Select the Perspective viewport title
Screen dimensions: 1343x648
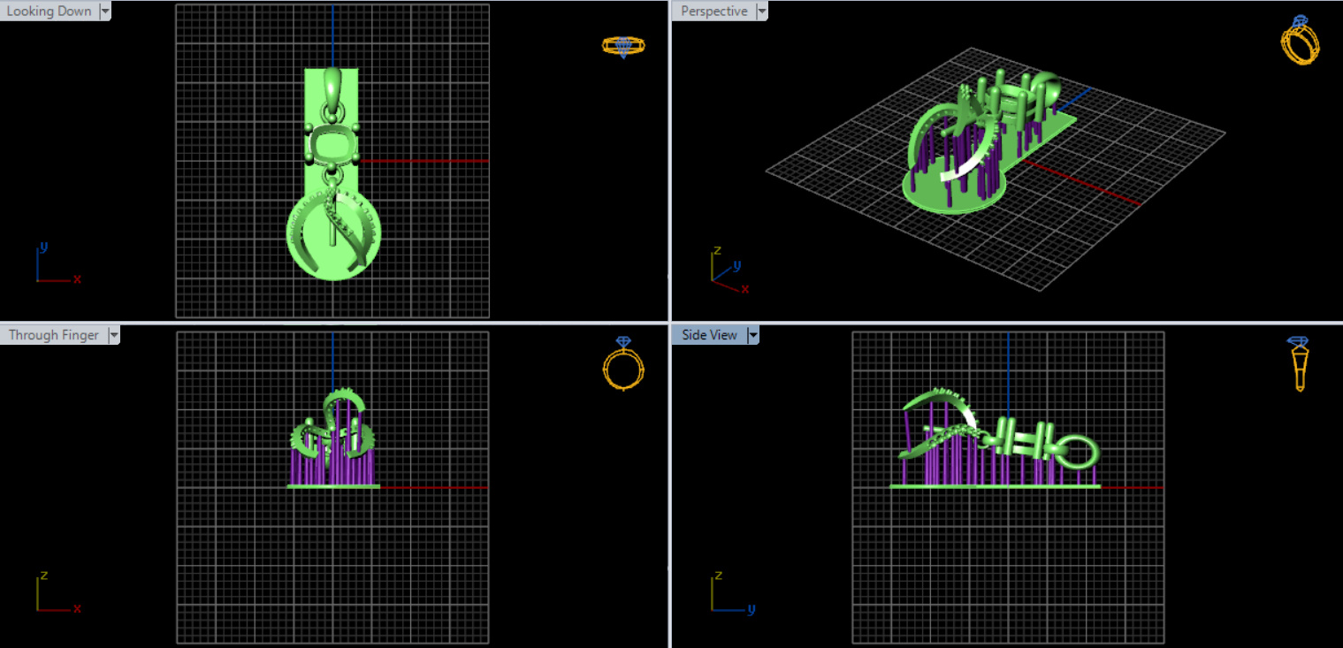click(713, 11)
